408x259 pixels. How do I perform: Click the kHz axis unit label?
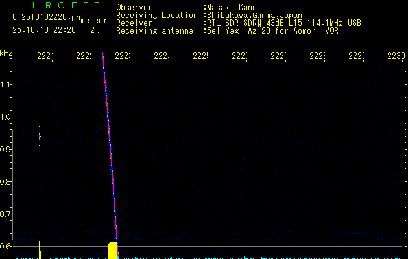pyautogui.click(x=6, y=52)
